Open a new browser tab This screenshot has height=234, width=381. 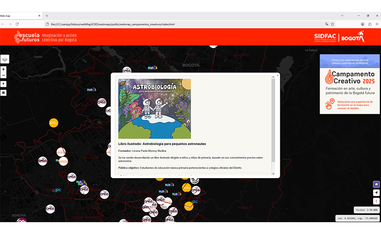click(x=47, y=16)
